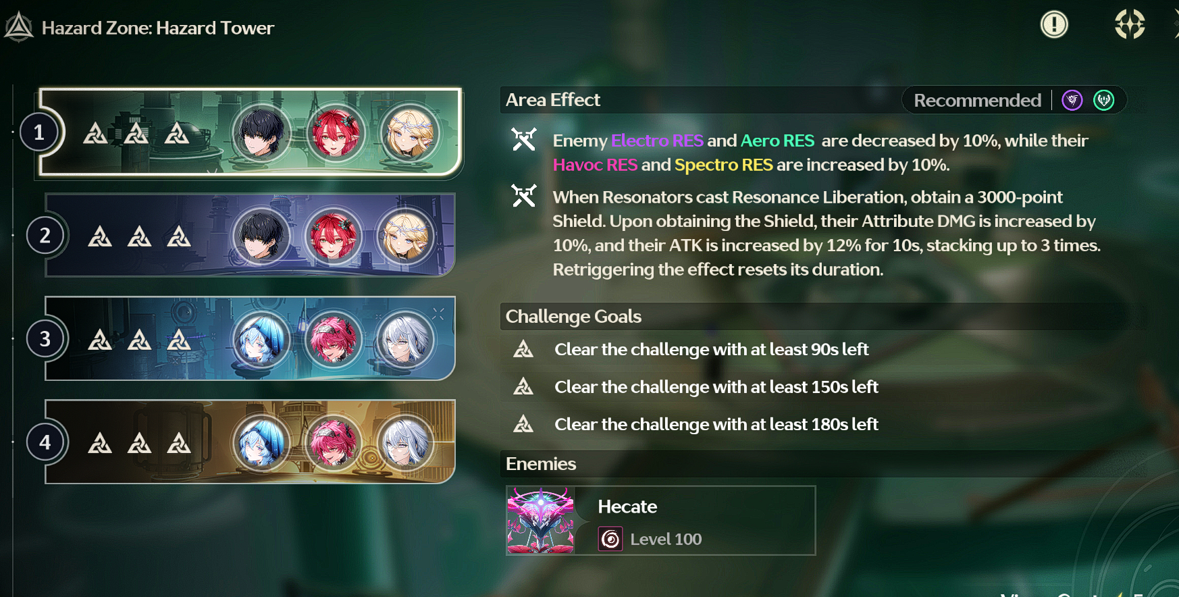Screen dimensions: 1179x597
Task: Click the blue-haired character portrait on floor 3
Action: 261,339
